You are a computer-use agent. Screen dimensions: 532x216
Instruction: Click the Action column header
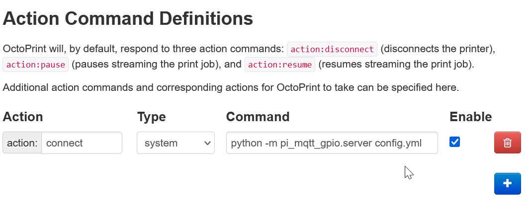pos(23,117)
